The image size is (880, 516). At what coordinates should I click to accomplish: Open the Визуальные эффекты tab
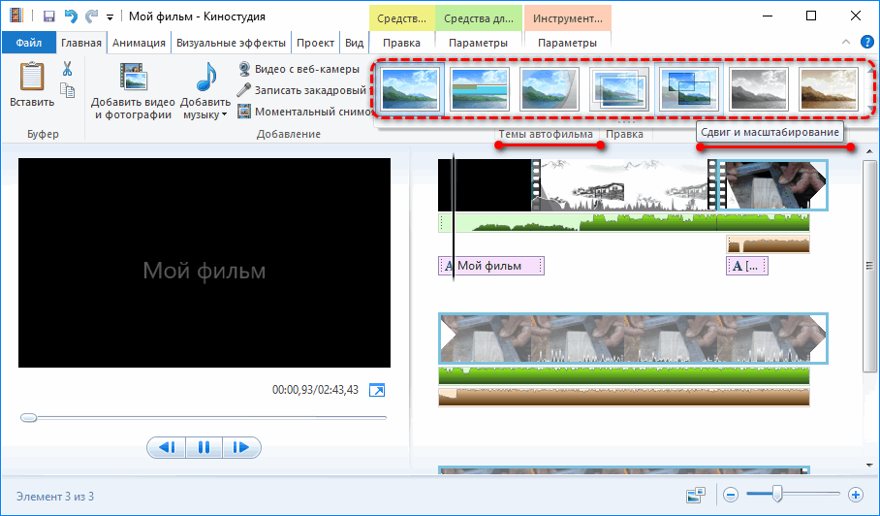tap(230, 43)
